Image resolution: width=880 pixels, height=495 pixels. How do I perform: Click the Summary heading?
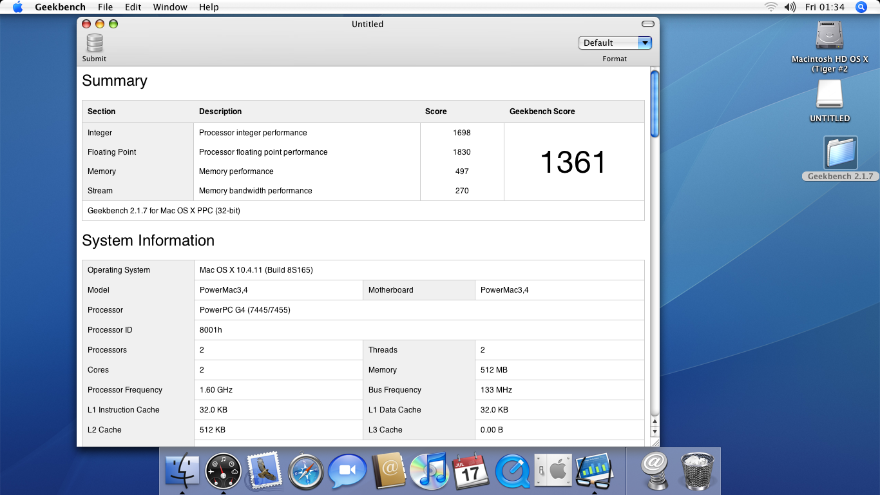click(x=115, y=81)
